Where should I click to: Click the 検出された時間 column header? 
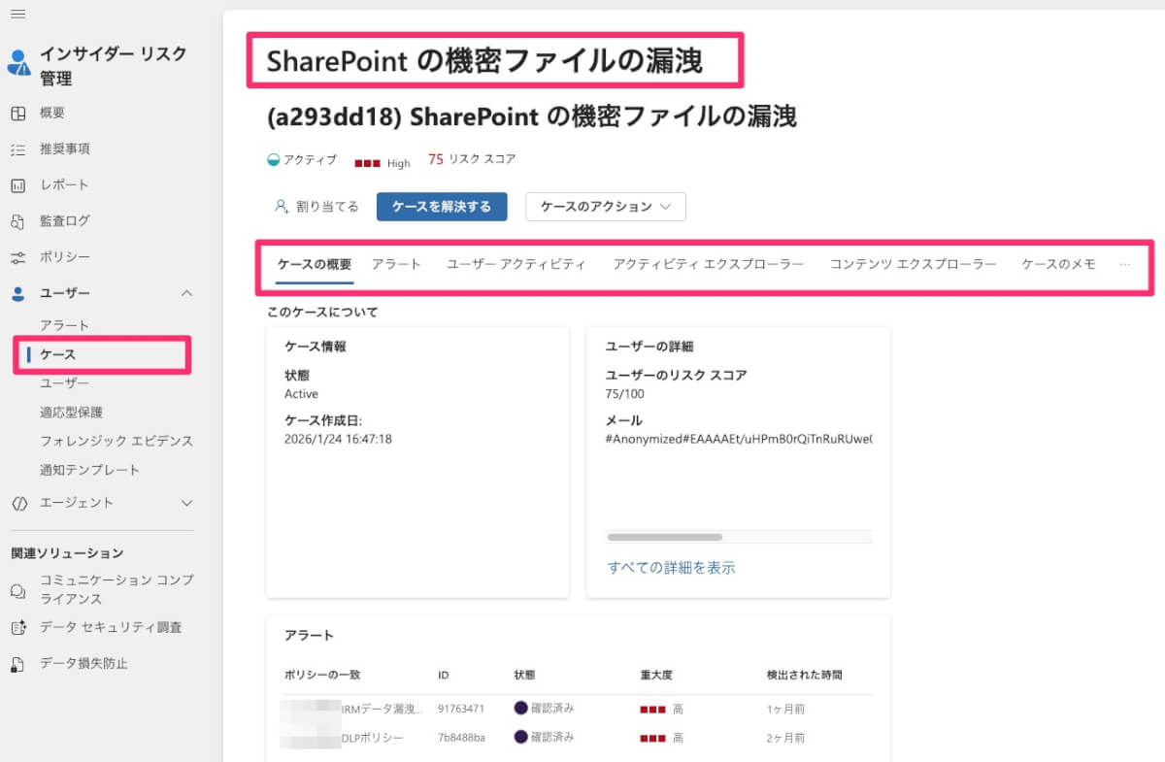pos(804,675)
